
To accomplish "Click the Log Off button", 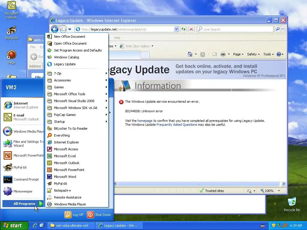I will 74,215.
